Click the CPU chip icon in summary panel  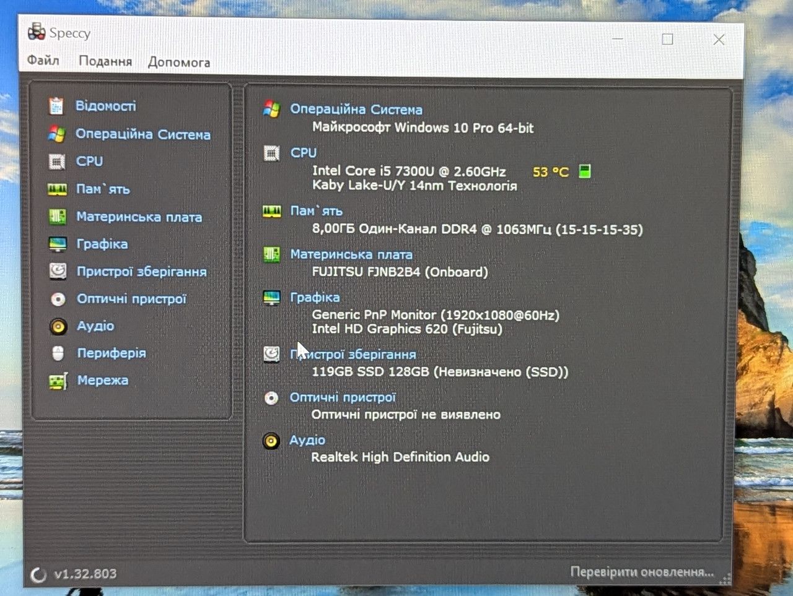click(271, 153)
